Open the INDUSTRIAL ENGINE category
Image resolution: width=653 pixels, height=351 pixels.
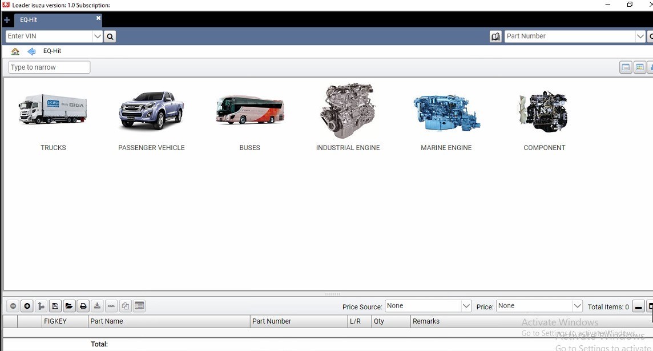348,111
